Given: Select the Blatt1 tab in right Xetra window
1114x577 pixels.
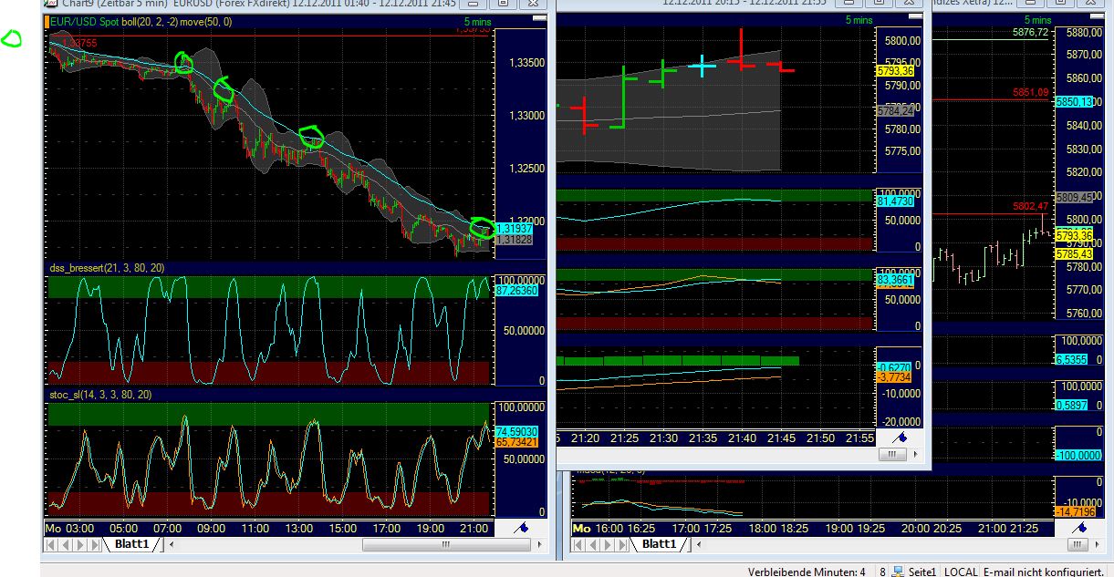Looking at the screenshot, I should pyautogui.click(x=659, y=544).
